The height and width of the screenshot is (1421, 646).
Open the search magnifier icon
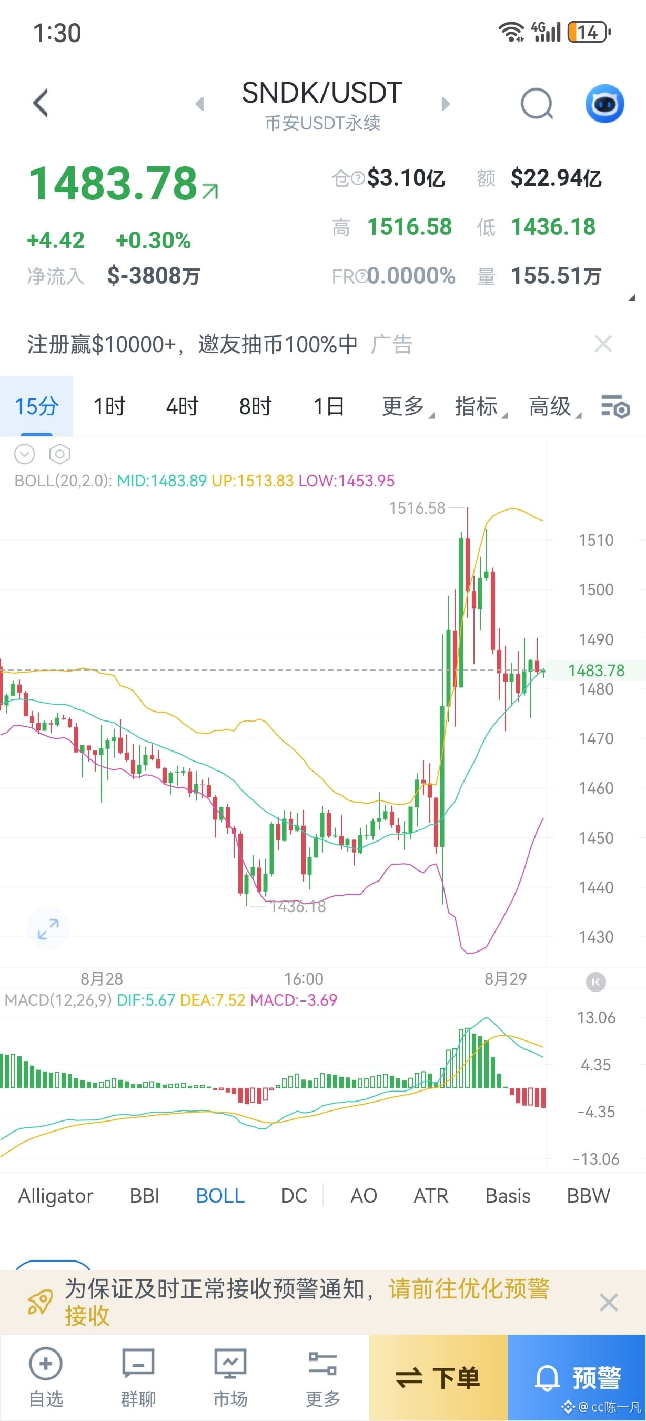[x=537, y=104]
